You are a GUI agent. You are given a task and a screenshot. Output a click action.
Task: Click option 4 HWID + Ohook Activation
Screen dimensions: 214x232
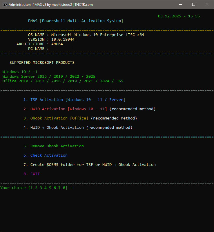(78, 128)
